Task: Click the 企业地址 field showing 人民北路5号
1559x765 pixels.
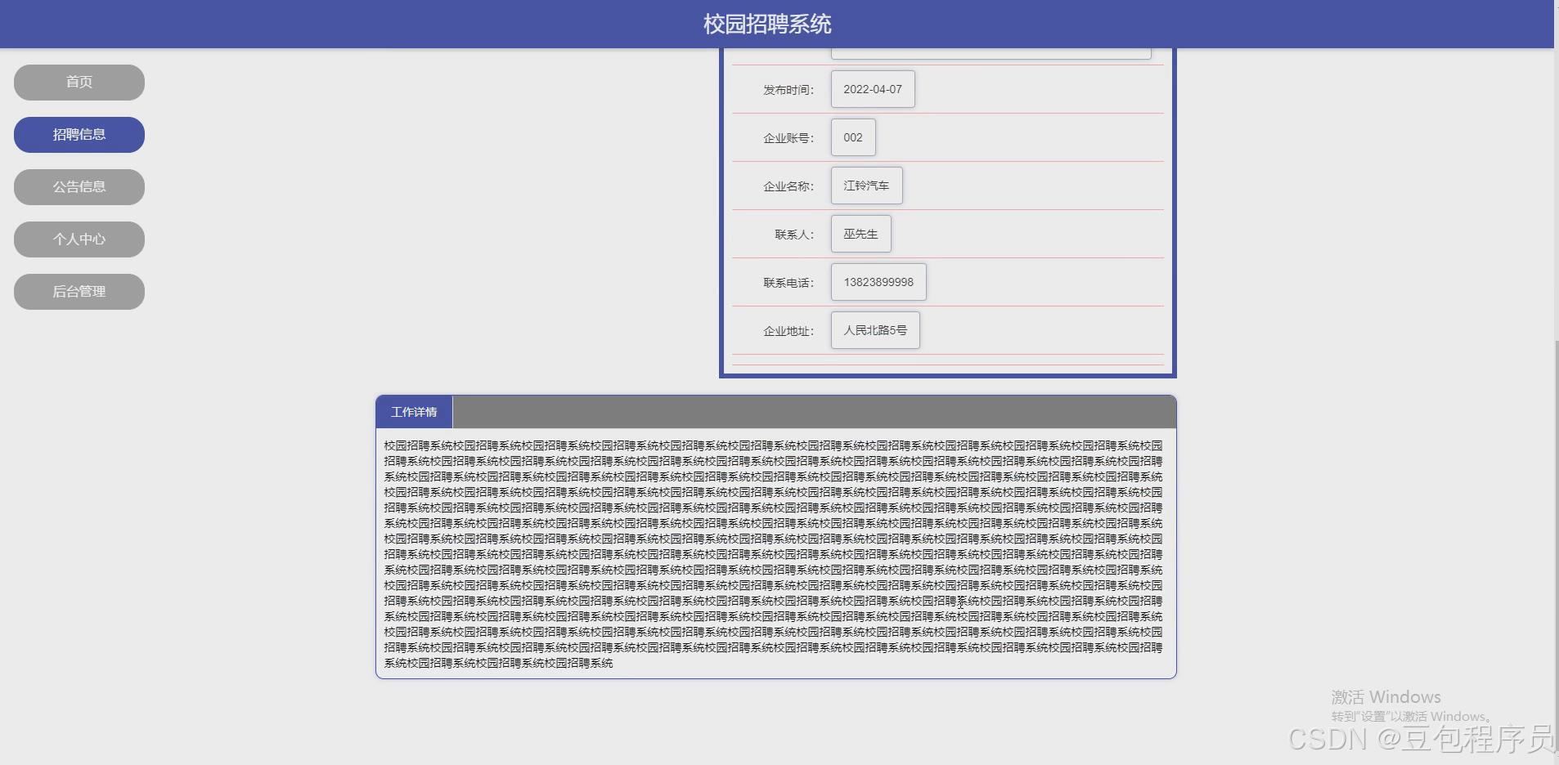Action: [x=875, y=330]
